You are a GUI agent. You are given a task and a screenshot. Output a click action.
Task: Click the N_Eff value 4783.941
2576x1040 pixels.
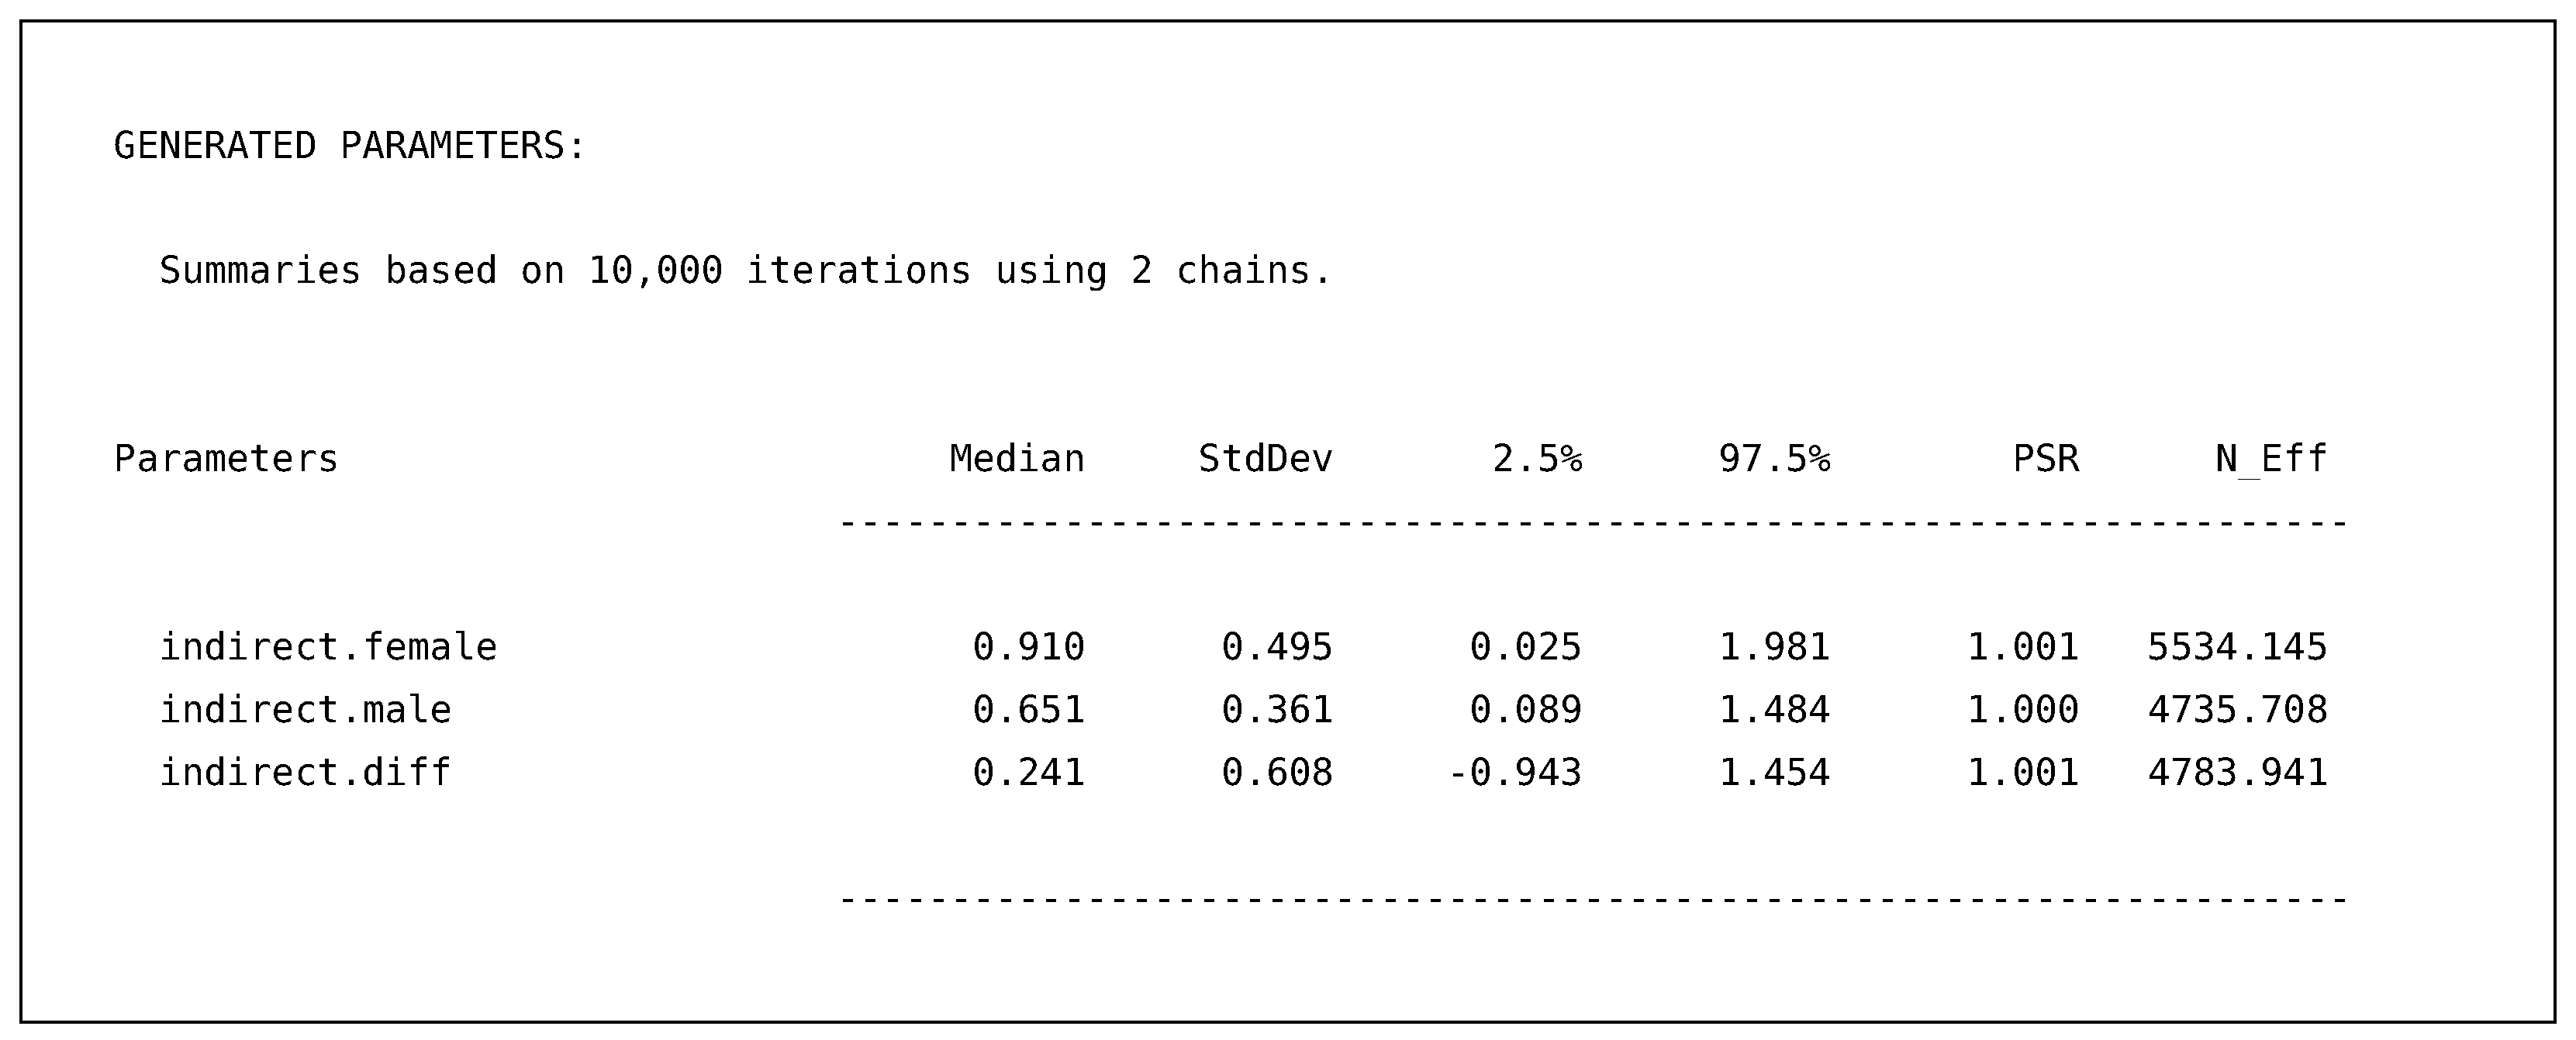point(2237,773)
